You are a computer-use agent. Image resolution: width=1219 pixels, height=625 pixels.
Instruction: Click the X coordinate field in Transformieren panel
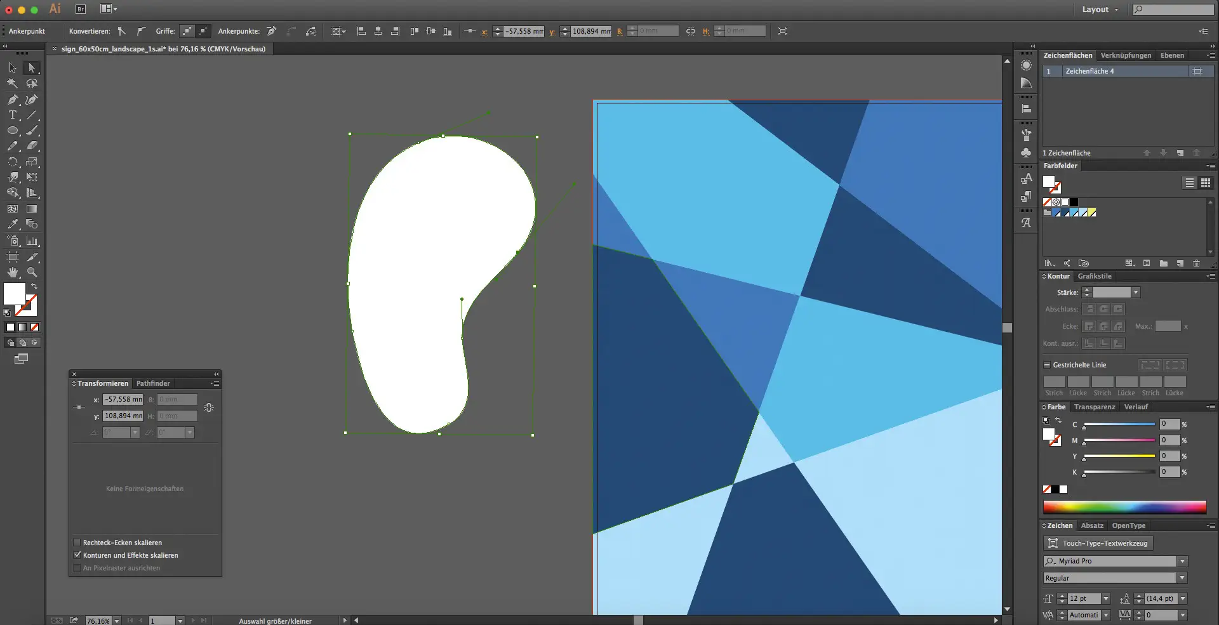click(x=123, y=399)
